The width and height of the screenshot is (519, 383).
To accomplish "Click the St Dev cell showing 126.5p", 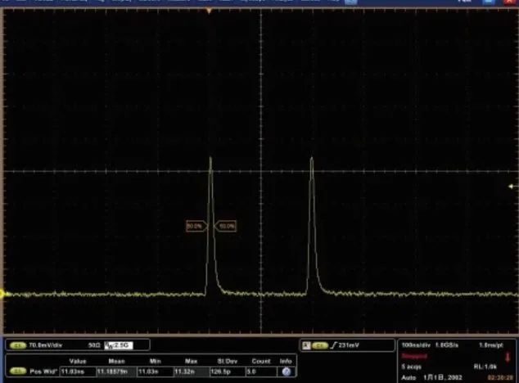I will coord(228,372).
